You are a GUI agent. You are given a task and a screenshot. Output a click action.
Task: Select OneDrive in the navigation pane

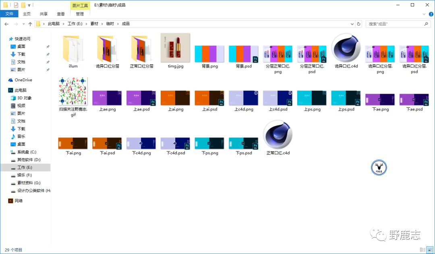(x=23, y=80)
